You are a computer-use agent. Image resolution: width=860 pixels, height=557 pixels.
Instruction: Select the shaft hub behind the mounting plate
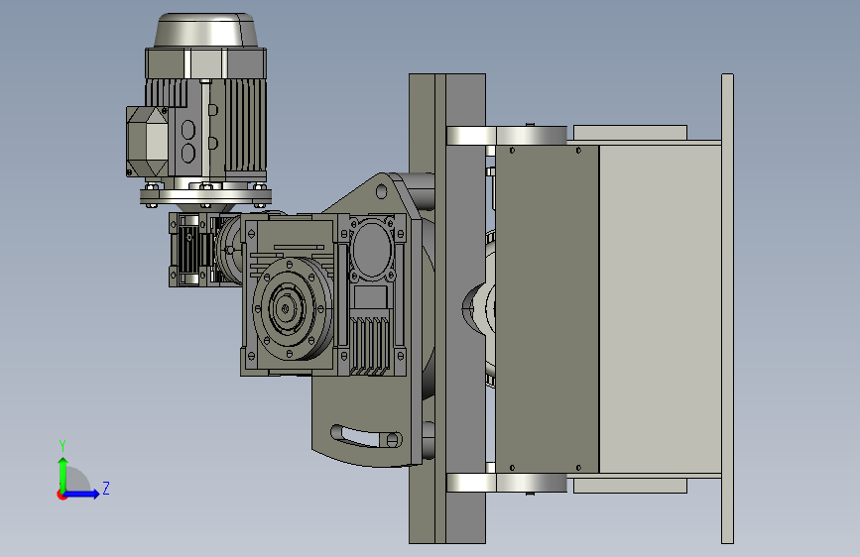(x=479, y=308)
